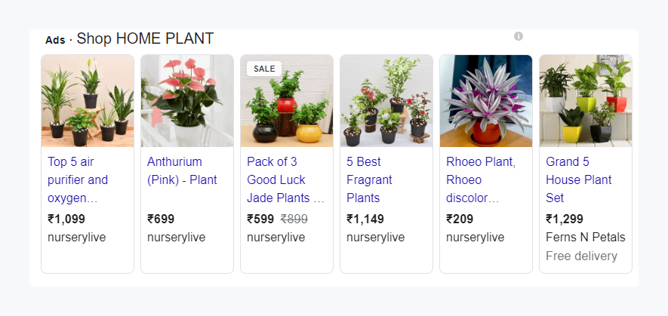This screenshot has height=316, width=668.
Task: Click the ad info icon
Action: (x=519, y=36)
